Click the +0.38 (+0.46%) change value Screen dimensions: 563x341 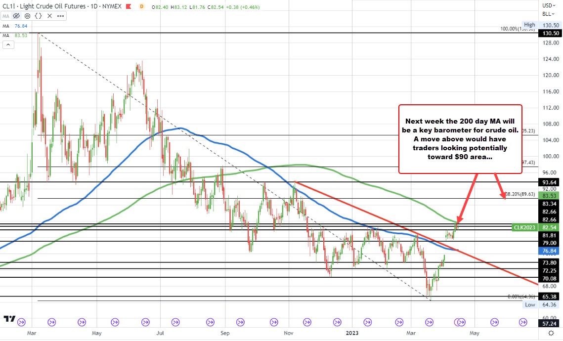coord(243,7)
